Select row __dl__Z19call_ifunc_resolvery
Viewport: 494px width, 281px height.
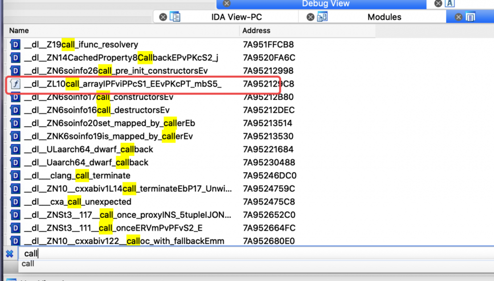[81, 45]
